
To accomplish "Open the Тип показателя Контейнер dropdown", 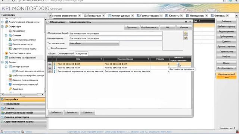I will [94, 44].
